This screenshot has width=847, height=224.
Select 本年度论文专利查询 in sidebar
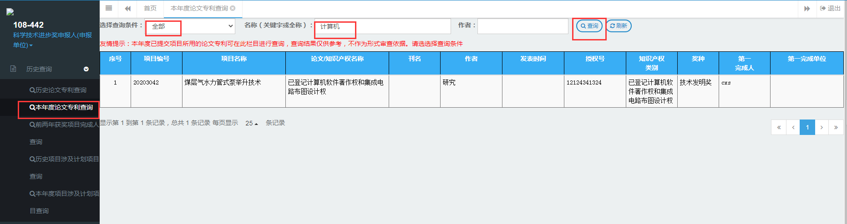click(x=61, y=107)
